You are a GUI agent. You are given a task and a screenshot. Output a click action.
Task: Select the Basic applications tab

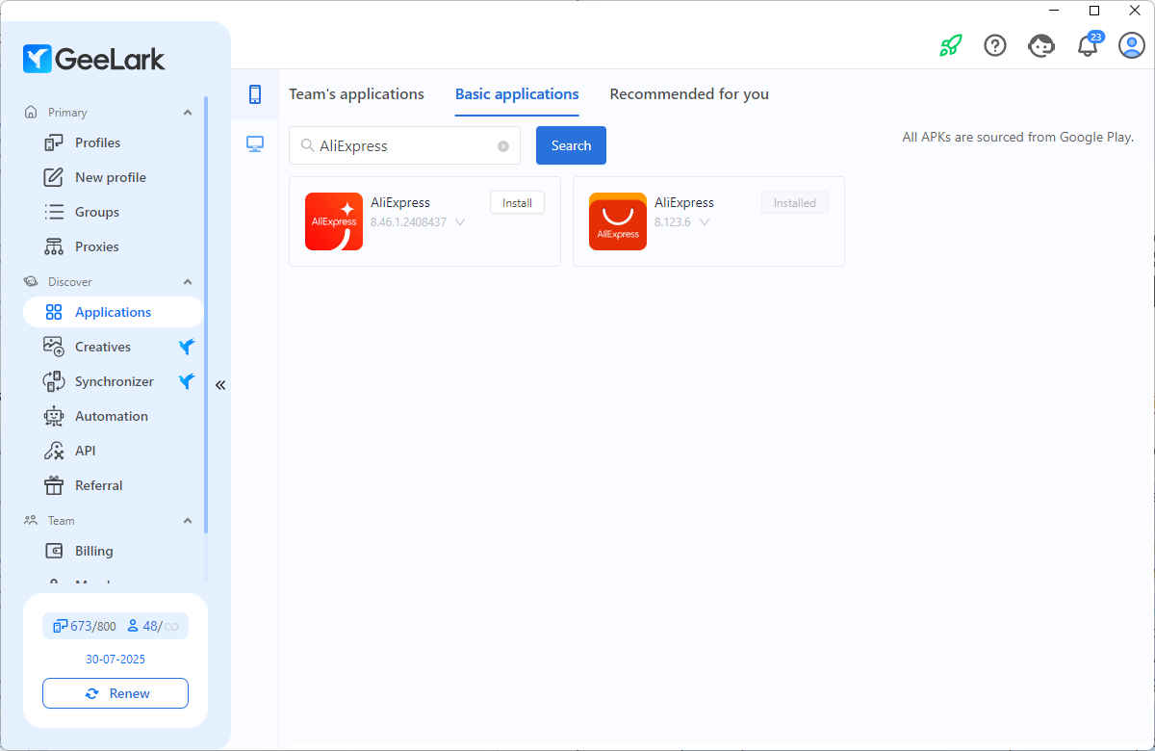tap(517, 94)
